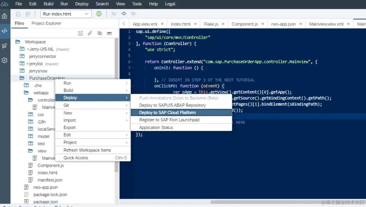Toggle hidden files eye icon
The width and height of the screenshot is (366, 207).
100,33
